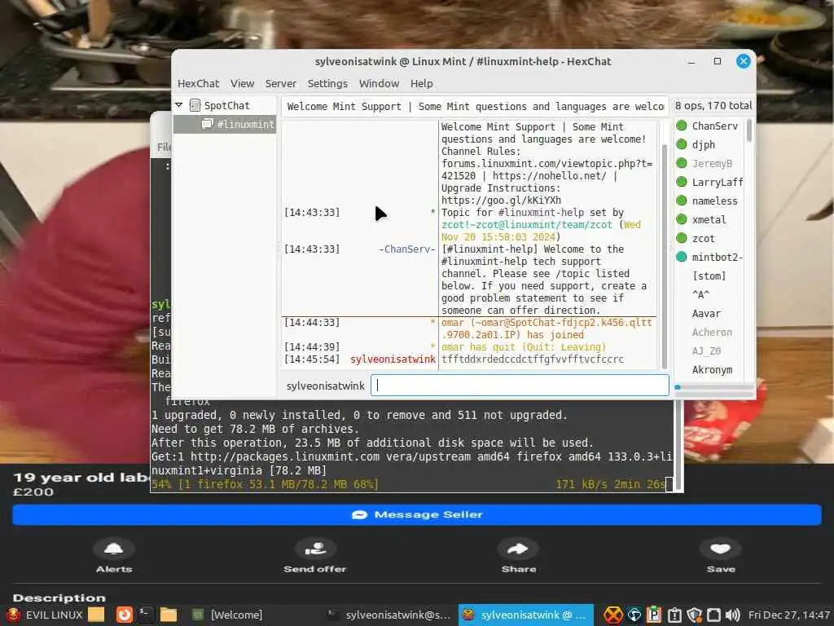Open the View menu

pyautogui.click(x=242, y=84)
